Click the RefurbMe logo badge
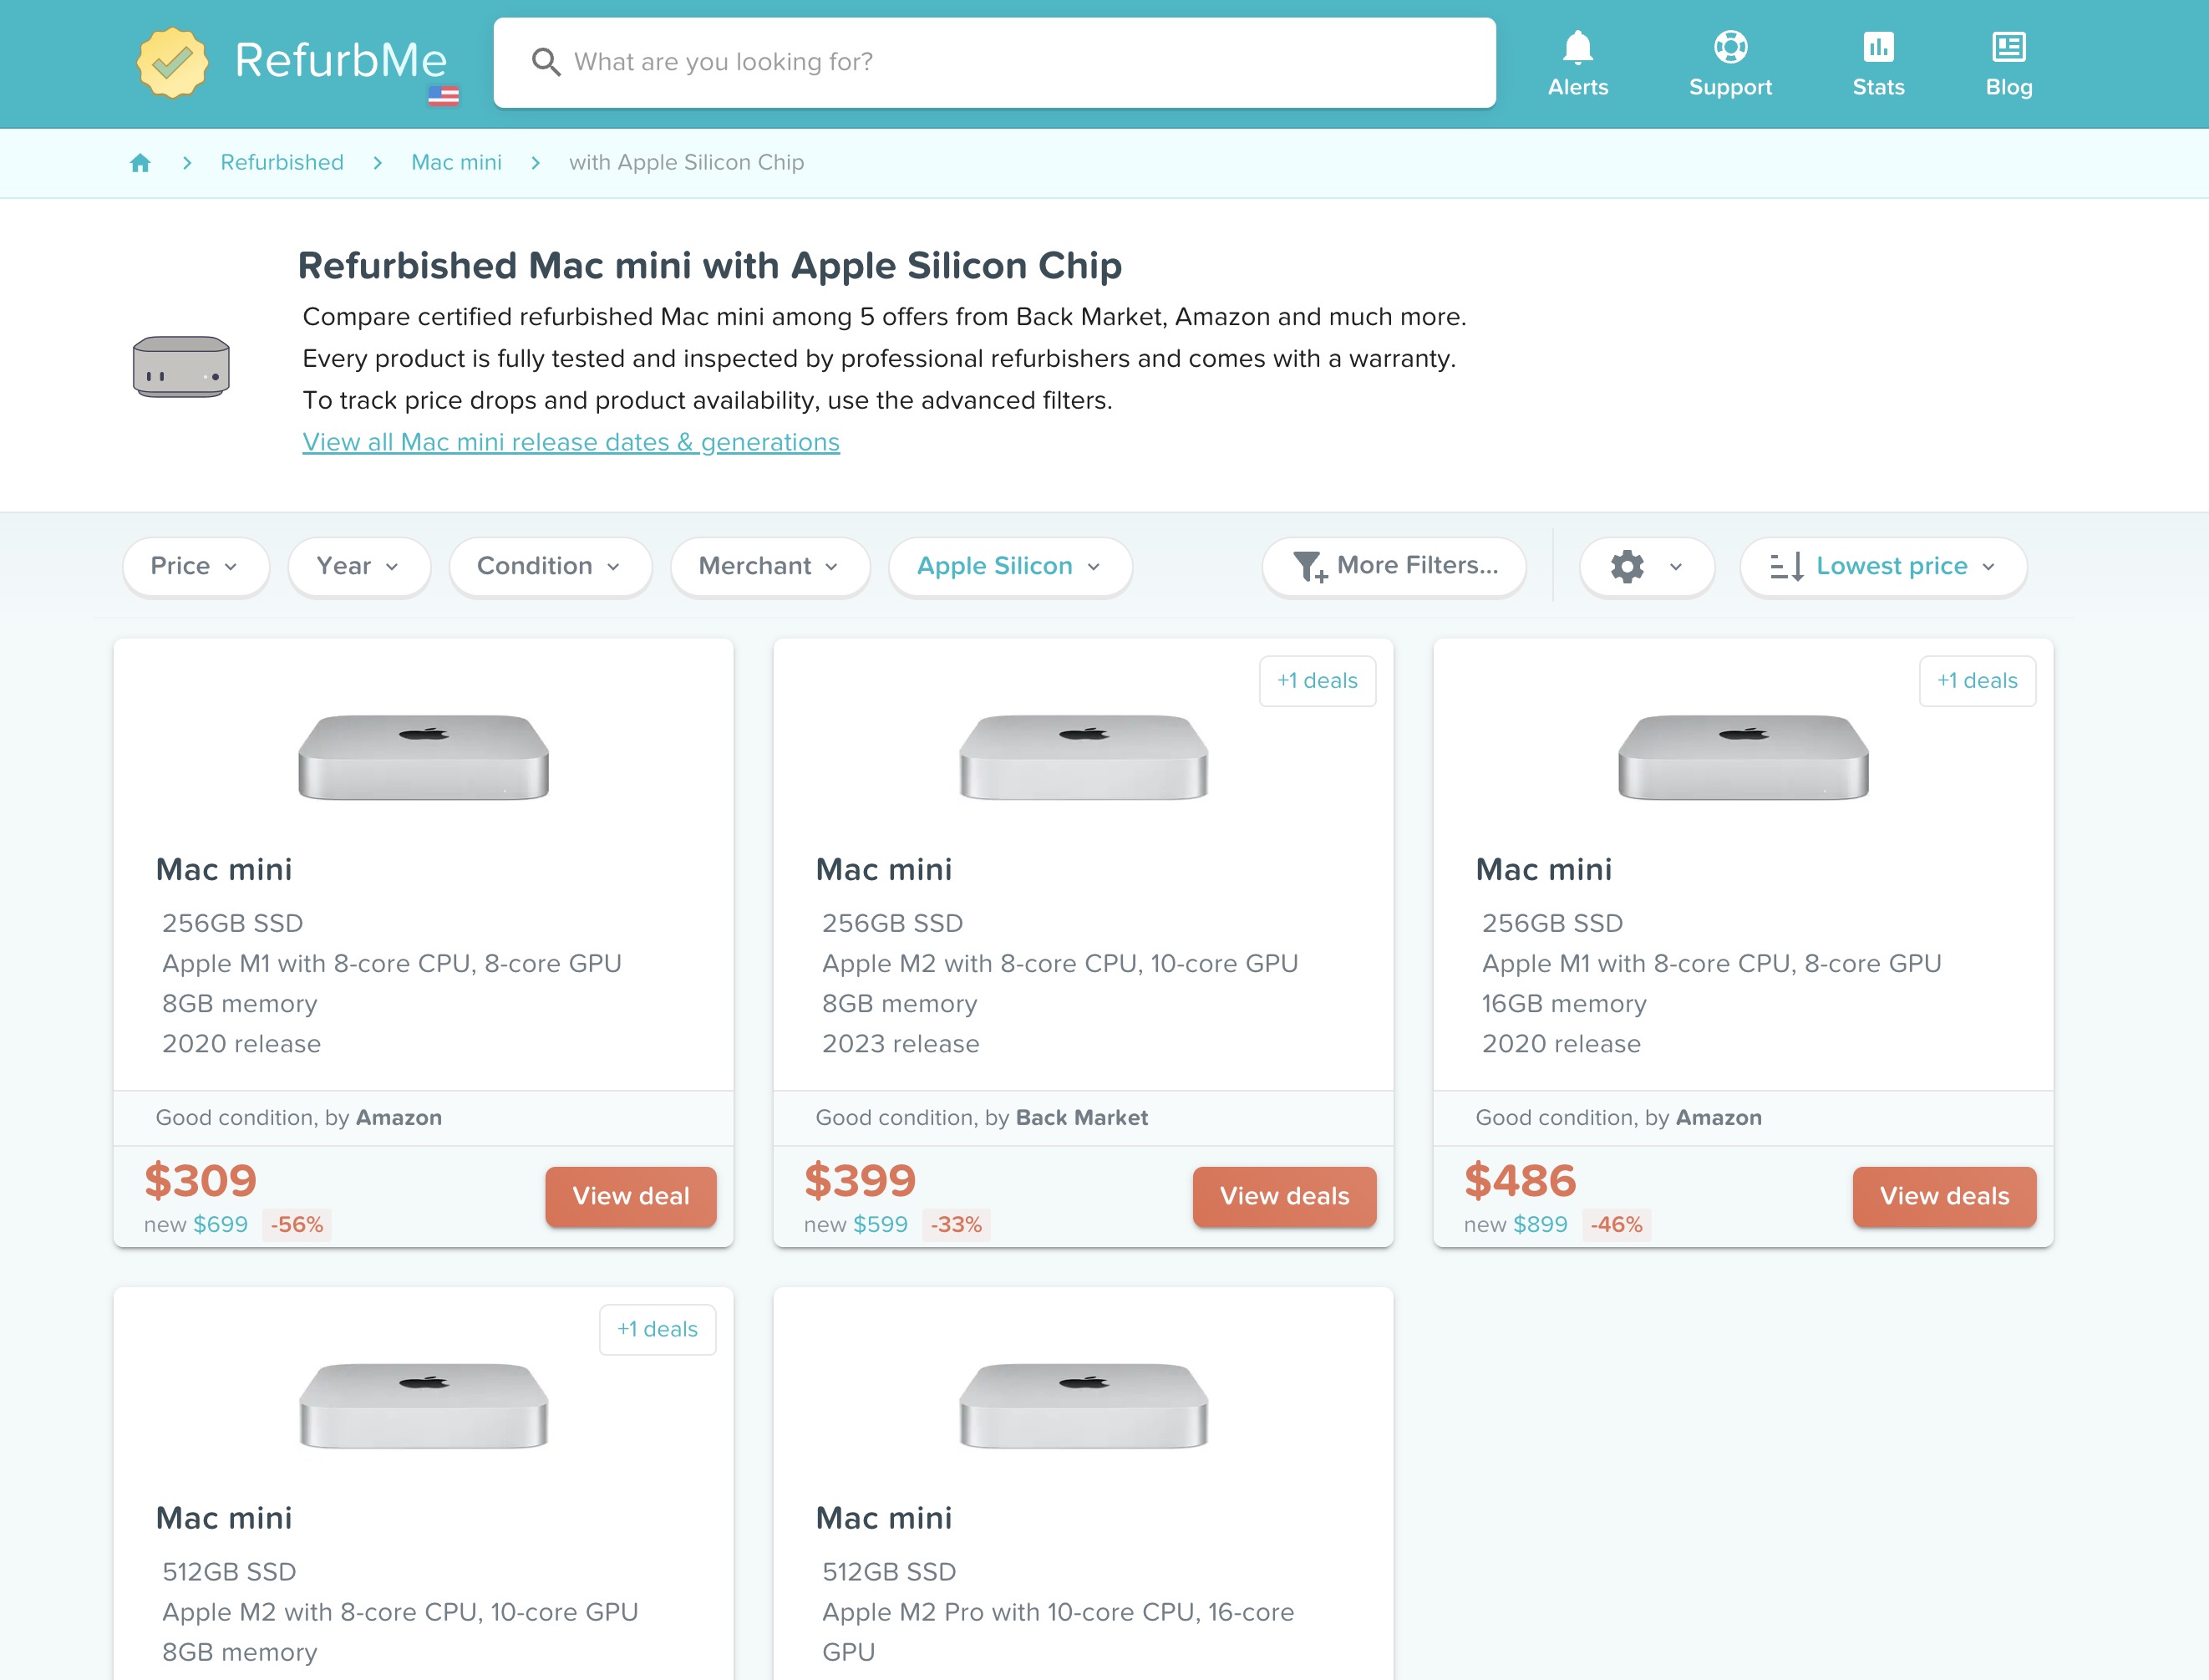This screenshot has width=2209, height=1680. pyautogui.click(x=172, y=60)
